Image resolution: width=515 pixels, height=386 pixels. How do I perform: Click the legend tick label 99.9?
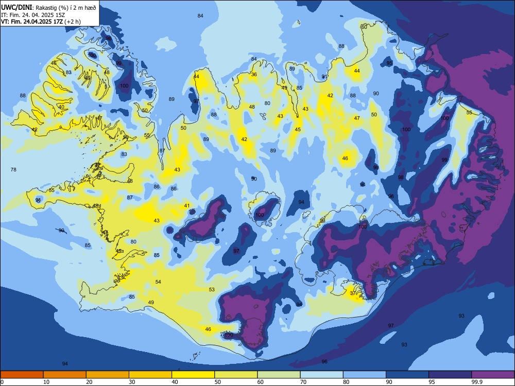477,382
